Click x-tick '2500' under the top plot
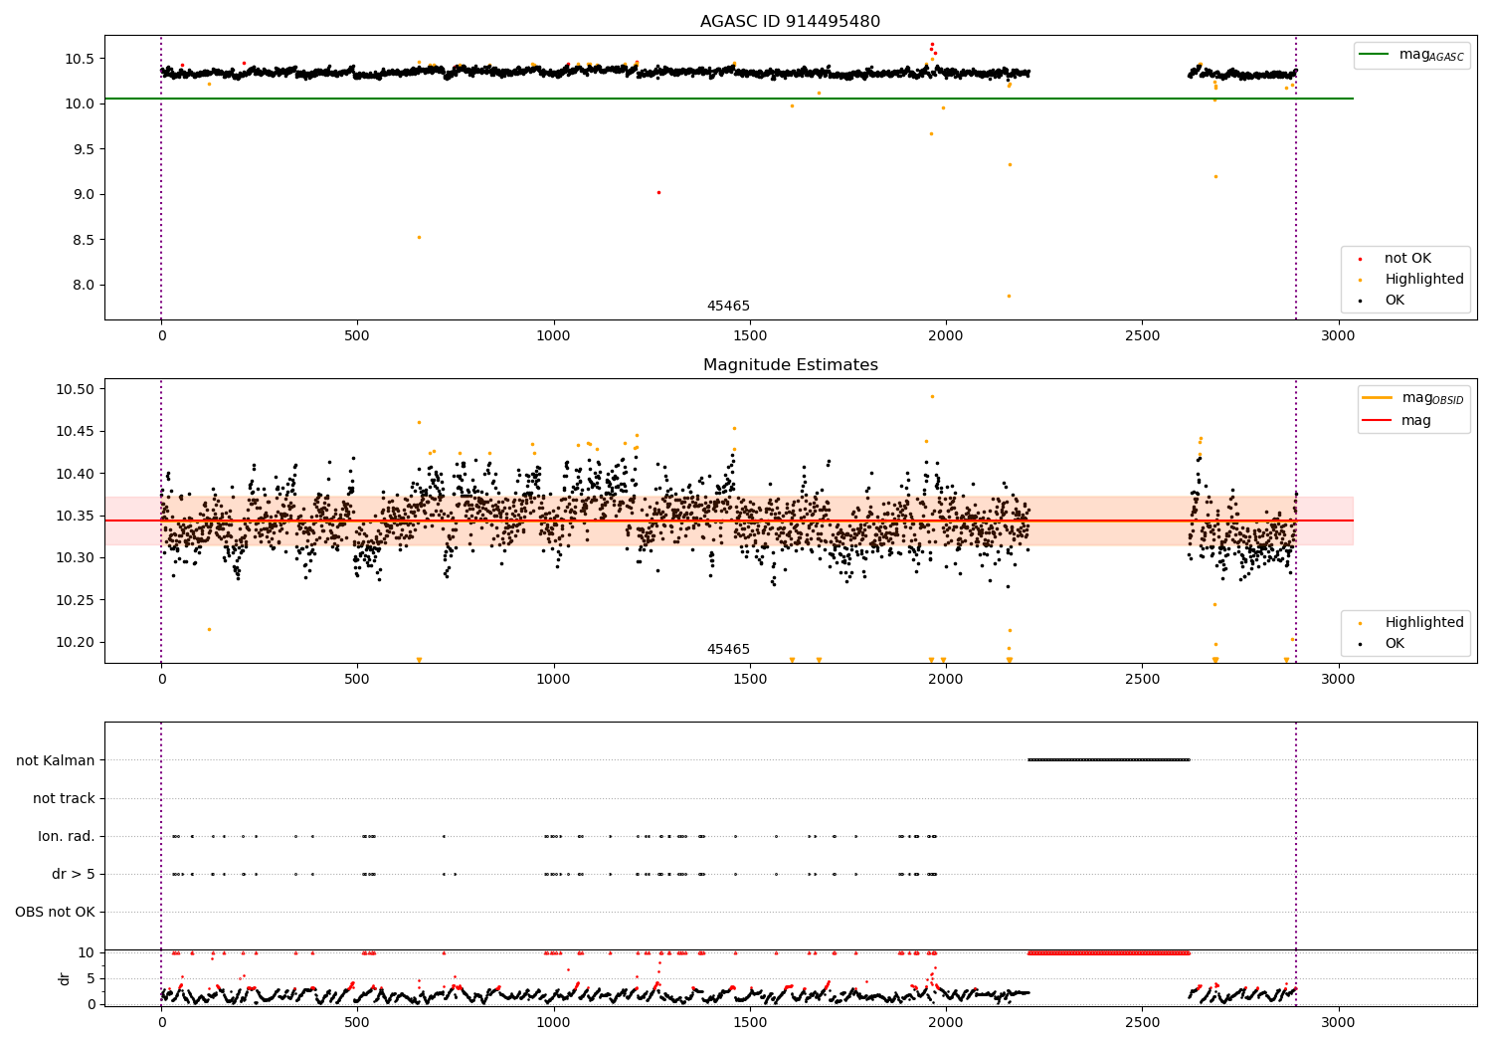The image size is (1492, 1045). click(1142, 336)
